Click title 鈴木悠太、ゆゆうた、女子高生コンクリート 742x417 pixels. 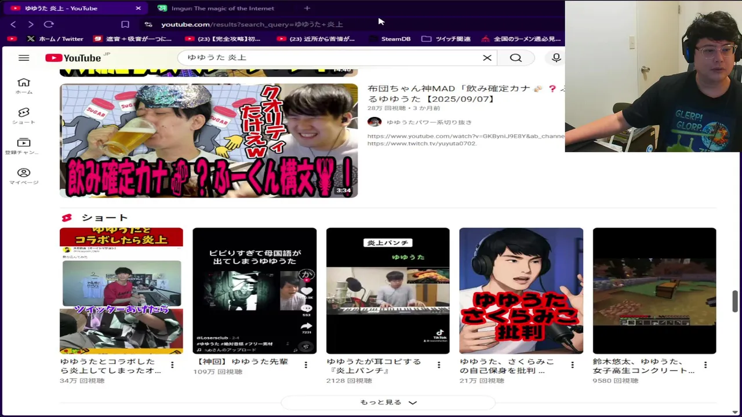point(643,366)
